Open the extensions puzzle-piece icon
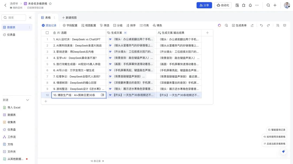The height and width of the screenshot is (164, 293). (244, 5)
